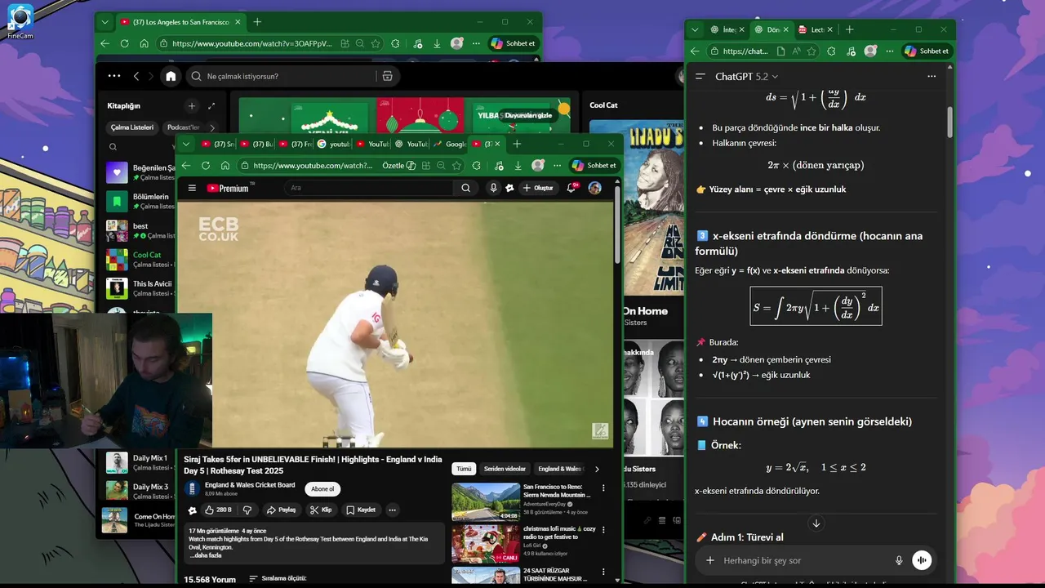Viewport: 1045px width, 588px height.
Task: Go to Spotify home button
Action: coord(171,76)
